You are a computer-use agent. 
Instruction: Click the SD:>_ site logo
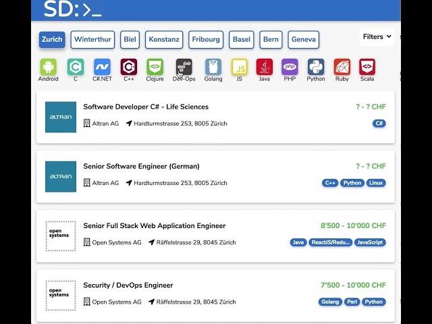pos(72,10)
